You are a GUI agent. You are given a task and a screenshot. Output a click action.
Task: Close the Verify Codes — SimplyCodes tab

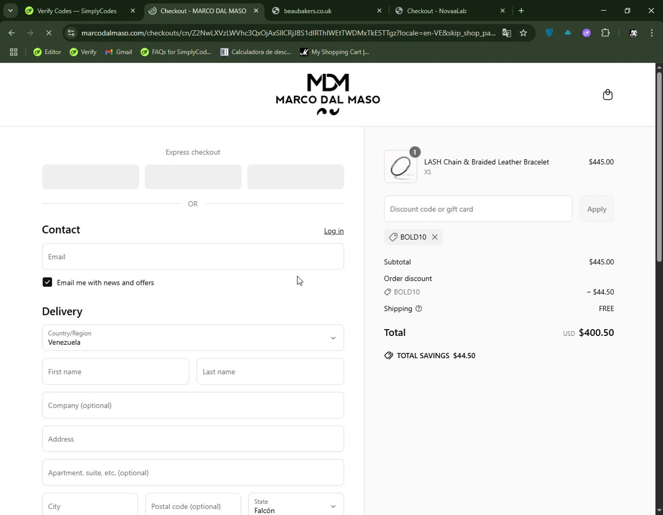(x=133, y=11)
